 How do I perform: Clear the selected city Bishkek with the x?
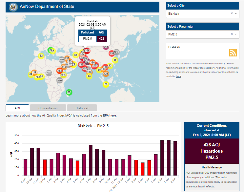[232, 14]
